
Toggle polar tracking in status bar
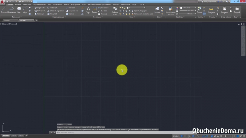point(193,136)
